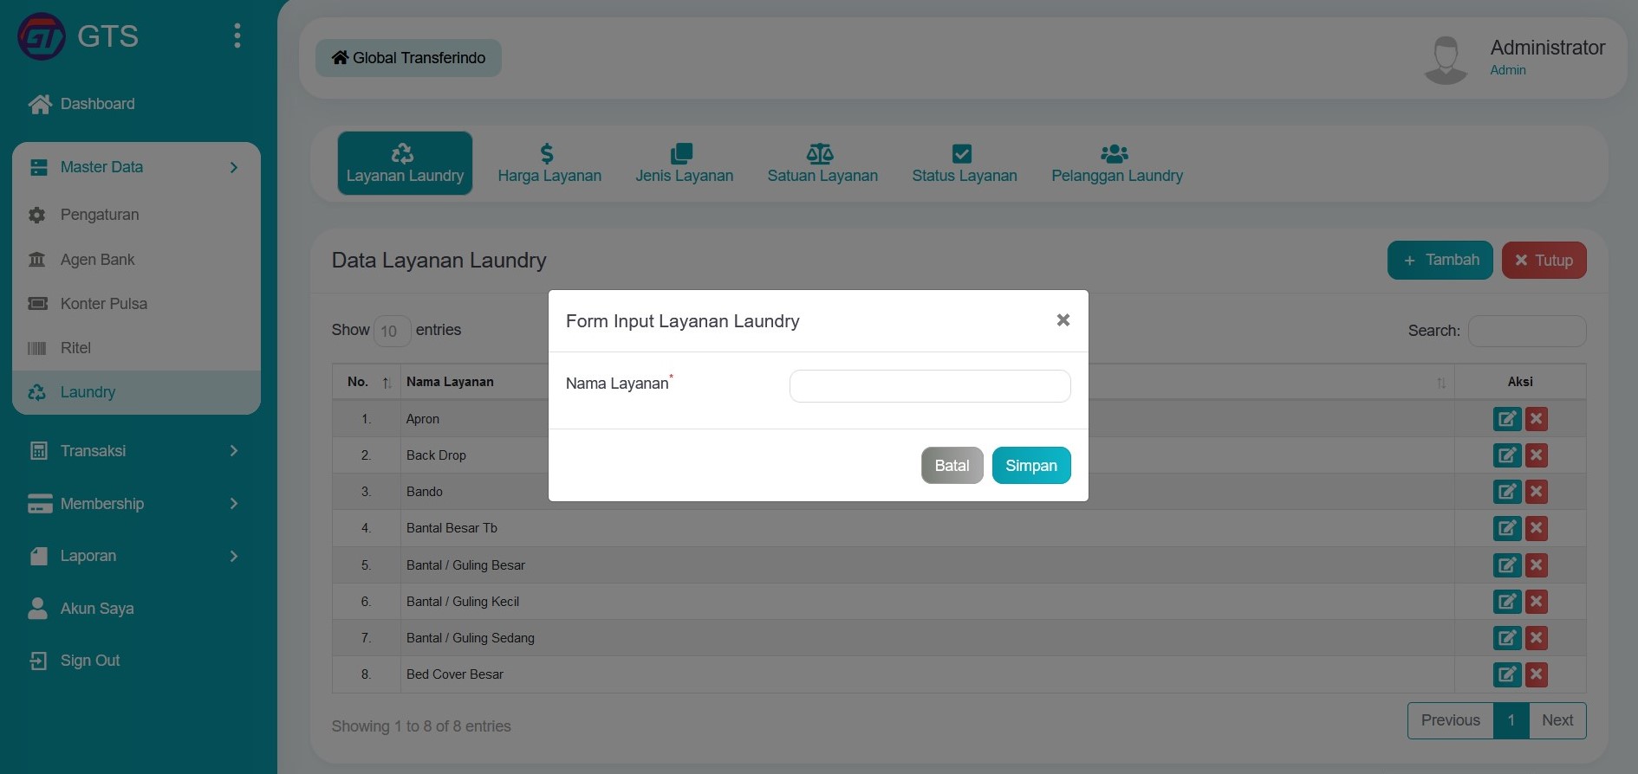Go to Dashboard in the sidebar
1638x774 pixels.
(x=82, y=104)
